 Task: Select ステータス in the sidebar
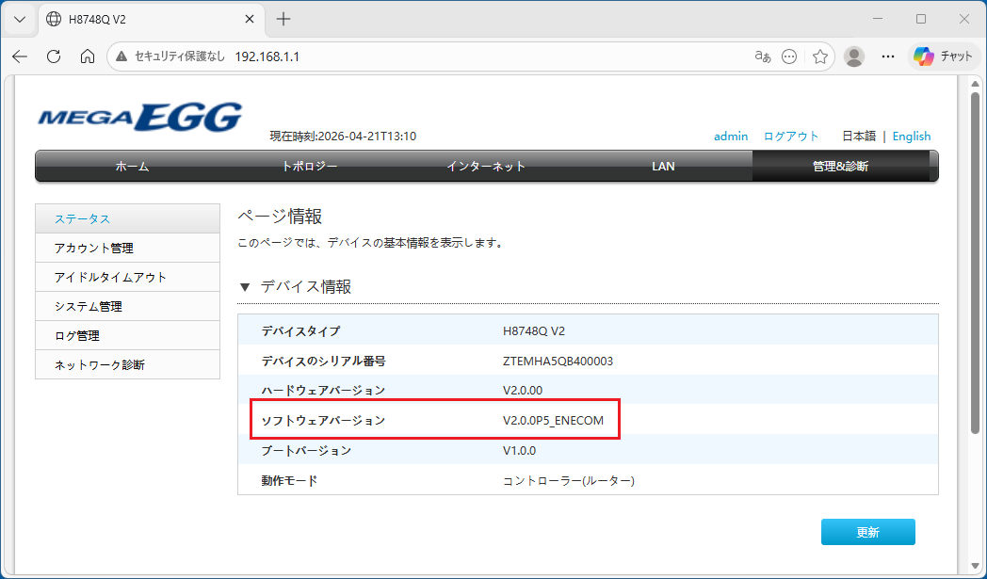tap(128, 219)
